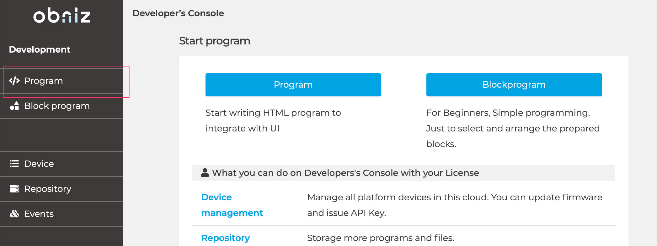Viewport: 657px width, 246px height.
Task: Open Block program in the sidebar
Action: click(57, 106)
